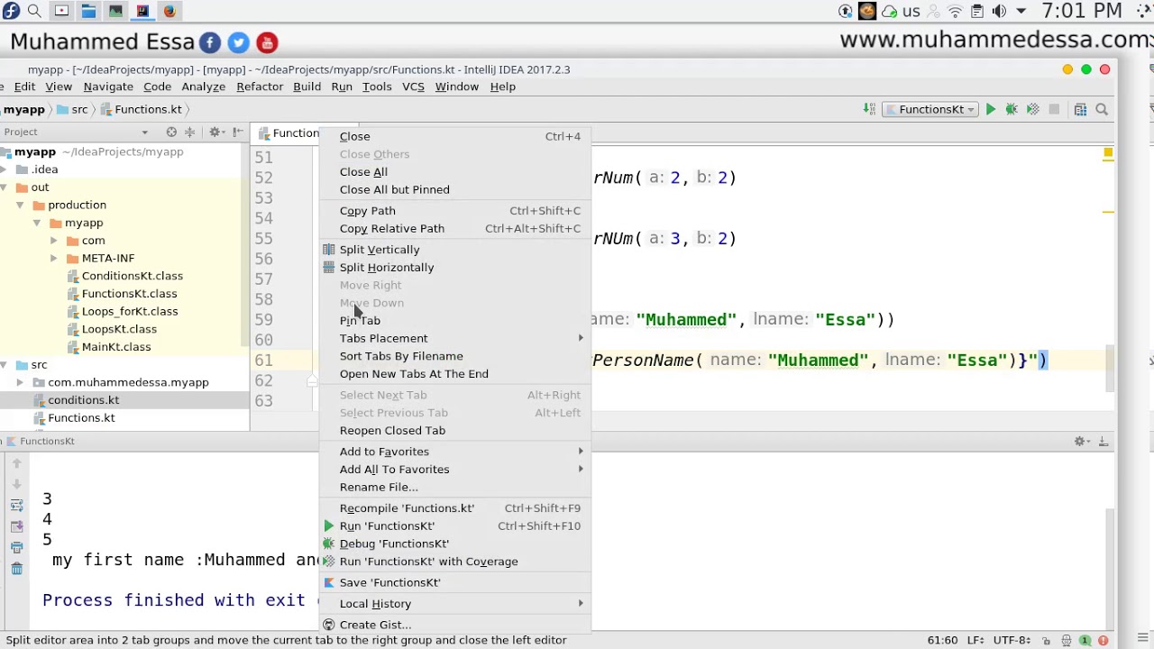Image resolution: width=1154 pixels, height=649 pixels.
Task: Open the FunctionsKt run configuration dropdown
Action: 931,109
